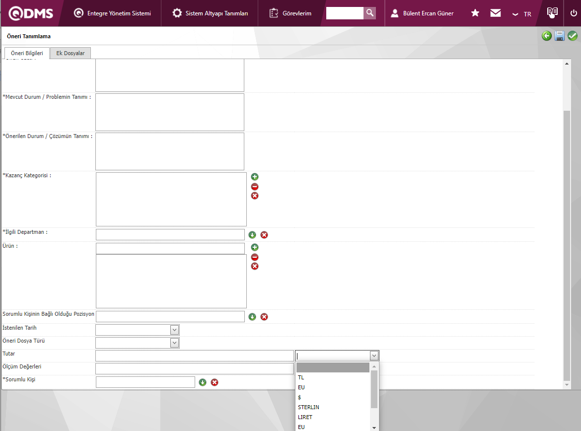Click the search magnifier button
The width and height of the screenshot is (581, 431).
[x=370, y=13]
